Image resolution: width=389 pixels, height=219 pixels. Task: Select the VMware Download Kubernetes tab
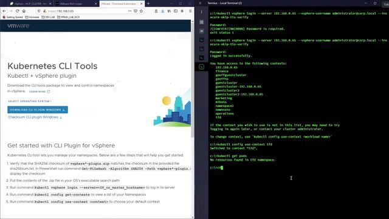[x=122, y=4]
